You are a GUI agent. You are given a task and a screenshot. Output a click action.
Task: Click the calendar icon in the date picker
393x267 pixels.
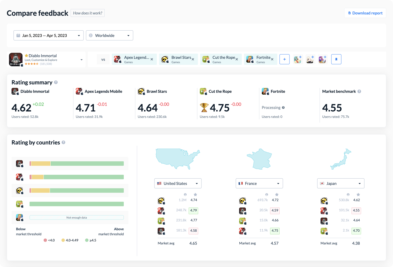(x=19, y=35)
